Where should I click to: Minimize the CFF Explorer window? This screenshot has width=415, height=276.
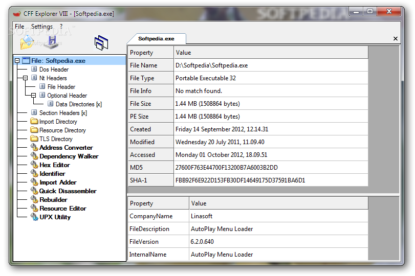tap(356, 11)
